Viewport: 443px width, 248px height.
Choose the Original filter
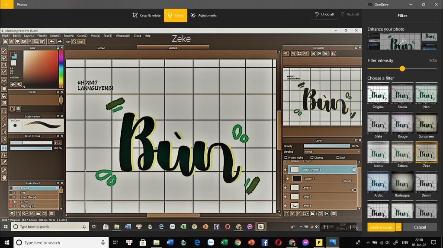pyautogui.click(x=378, y=95)
